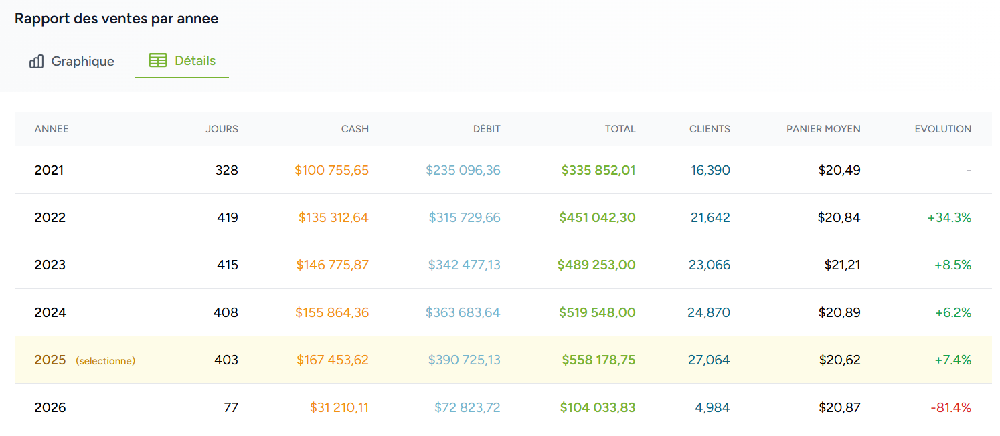
Task: Click the bar chart icon beside Graphique
Action: pos(36,61)
